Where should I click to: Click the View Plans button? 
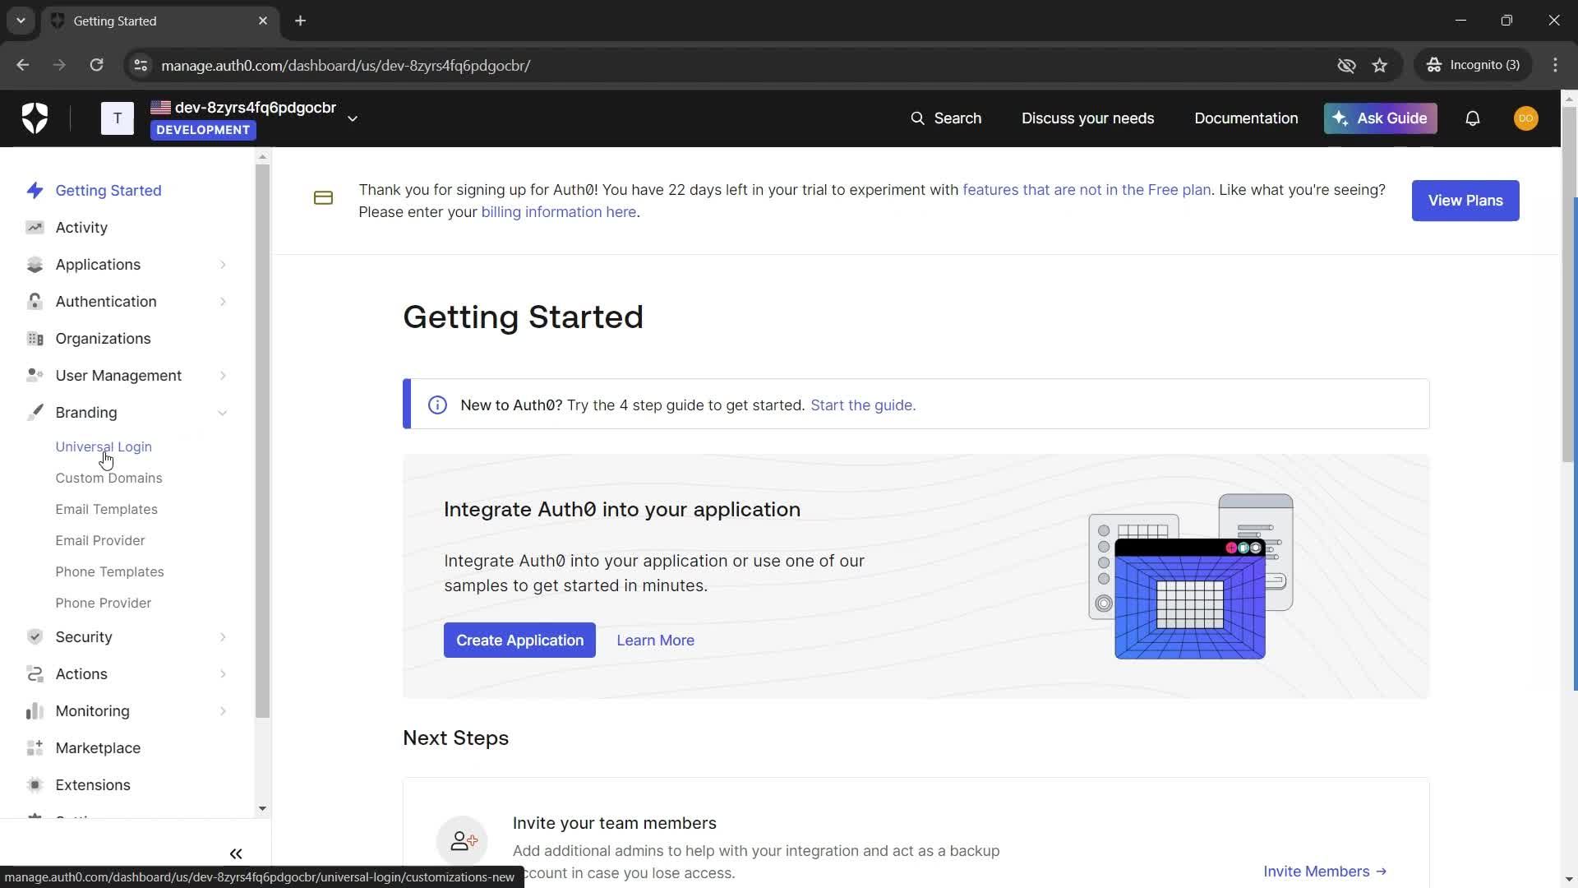click(x=1465, y=201)
